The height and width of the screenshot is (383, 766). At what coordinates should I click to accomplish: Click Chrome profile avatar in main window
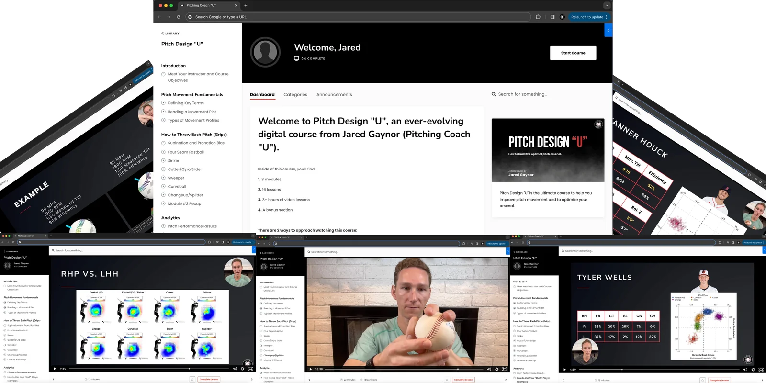pos(562,17)
